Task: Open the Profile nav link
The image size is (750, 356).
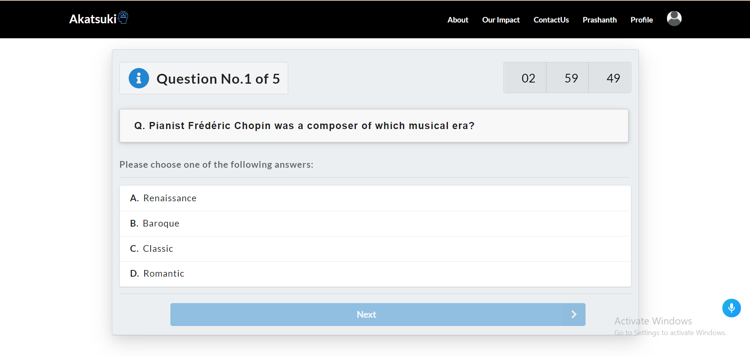Action: [642, 20]
